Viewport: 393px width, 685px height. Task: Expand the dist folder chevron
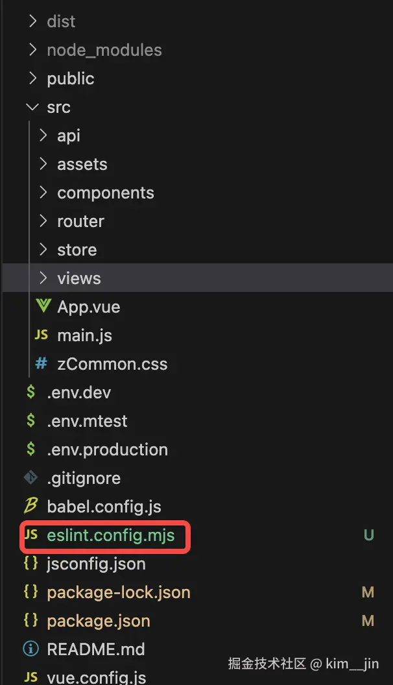tap(32, 21)
